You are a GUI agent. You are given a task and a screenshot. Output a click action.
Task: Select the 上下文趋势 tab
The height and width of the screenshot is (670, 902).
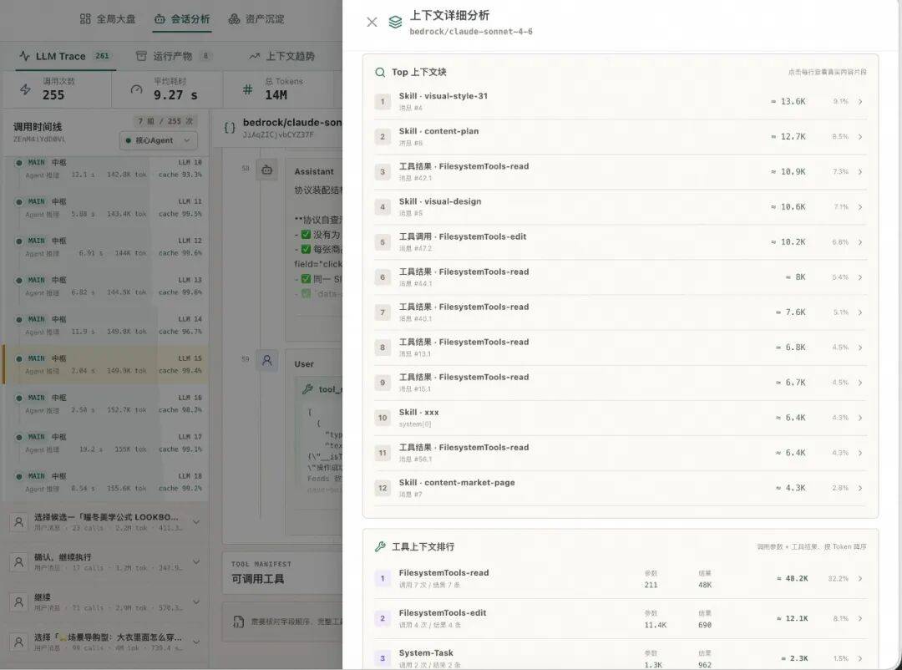coord(282,56)
